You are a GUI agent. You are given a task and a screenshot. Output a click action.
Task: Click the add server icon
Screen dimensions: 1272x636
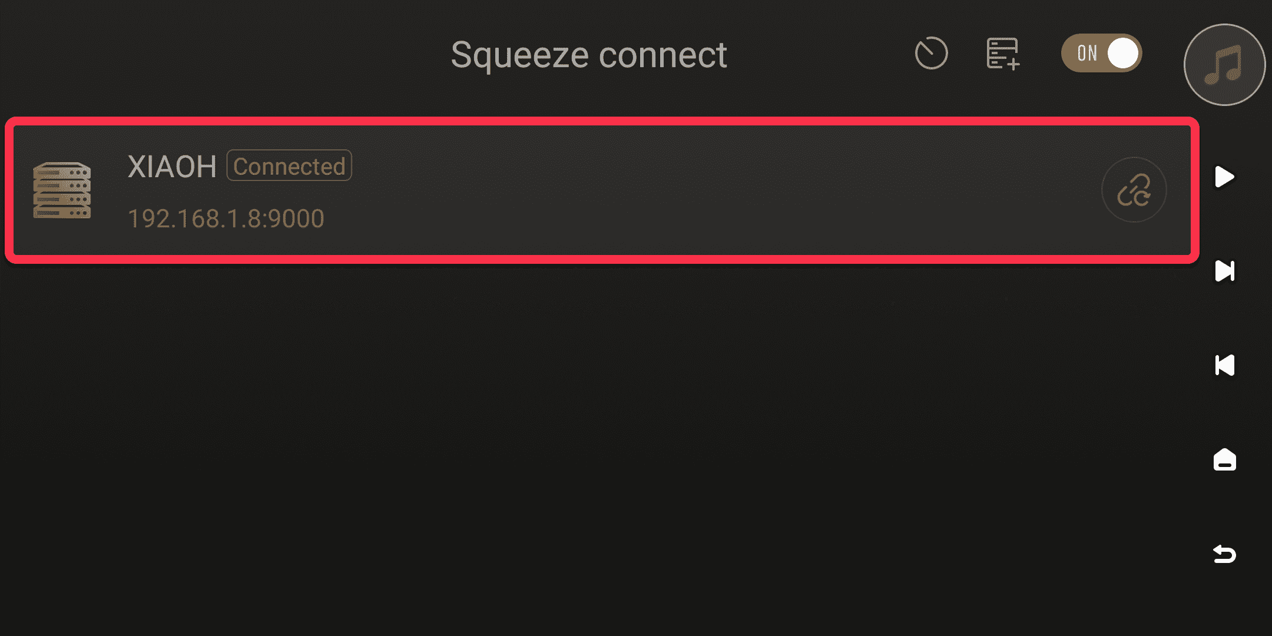click(x=1002, y=54)
